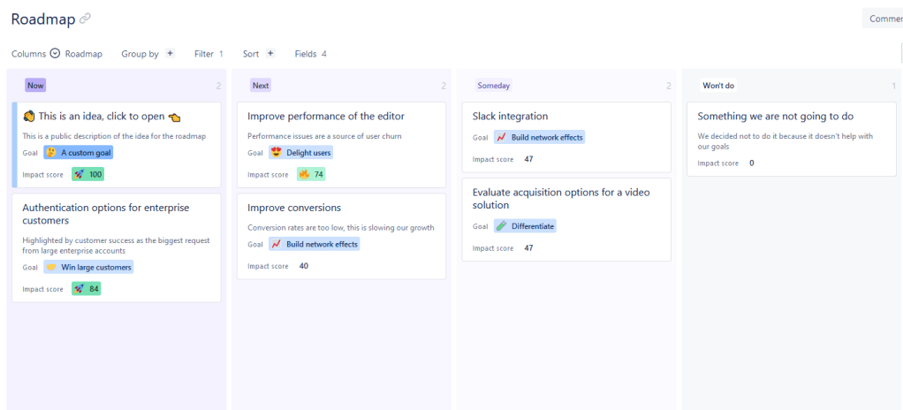Click heart-eyes emoji on Delight users goal
Image resolution: width=903 pixels, height=410 pixels.
[277, 153]
